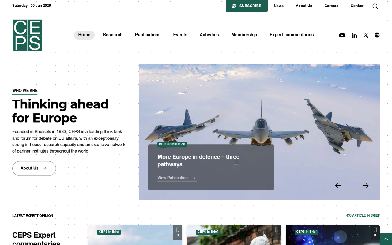The width and height of the screenshot is (392, 245).
Task: Open the 433 Article In Brief link
Action: click(363, 216)
